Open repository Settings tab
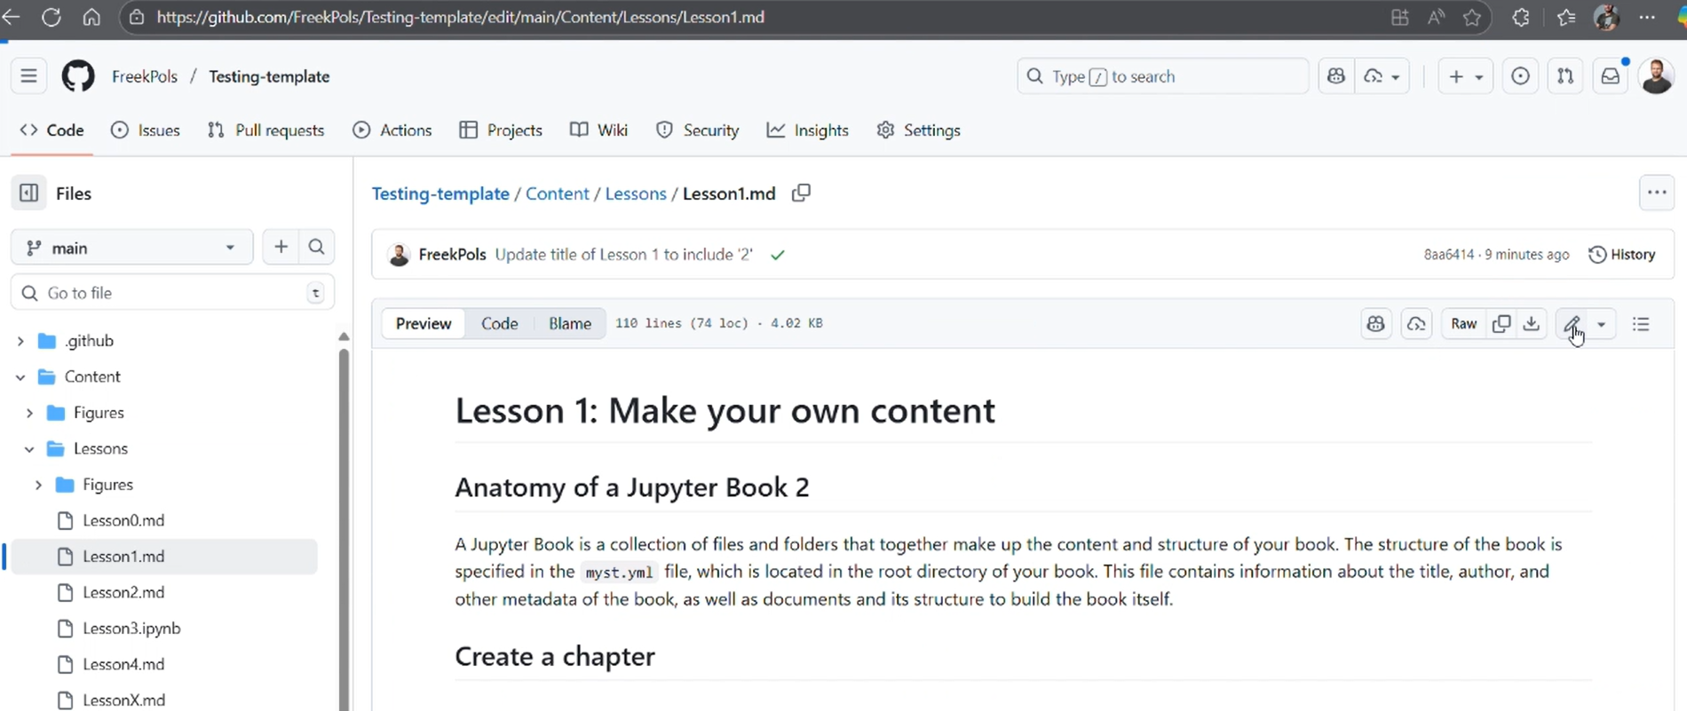 click(919, 130)
